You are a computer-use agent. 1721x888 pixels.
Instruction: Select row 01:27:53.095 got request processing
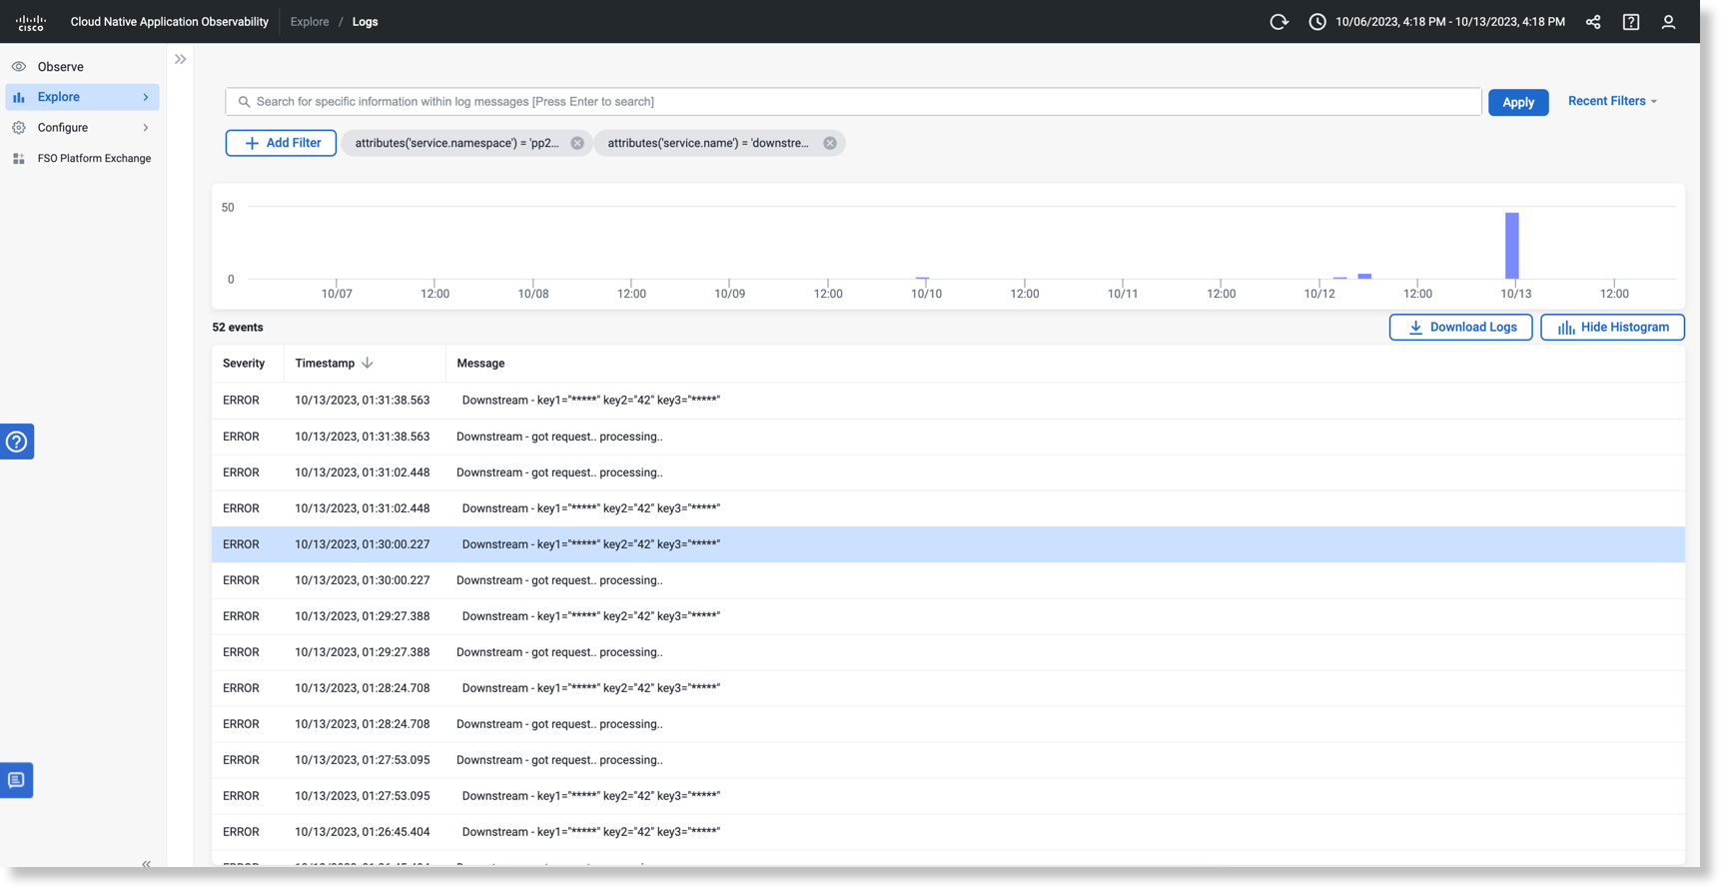pos(948,760)
